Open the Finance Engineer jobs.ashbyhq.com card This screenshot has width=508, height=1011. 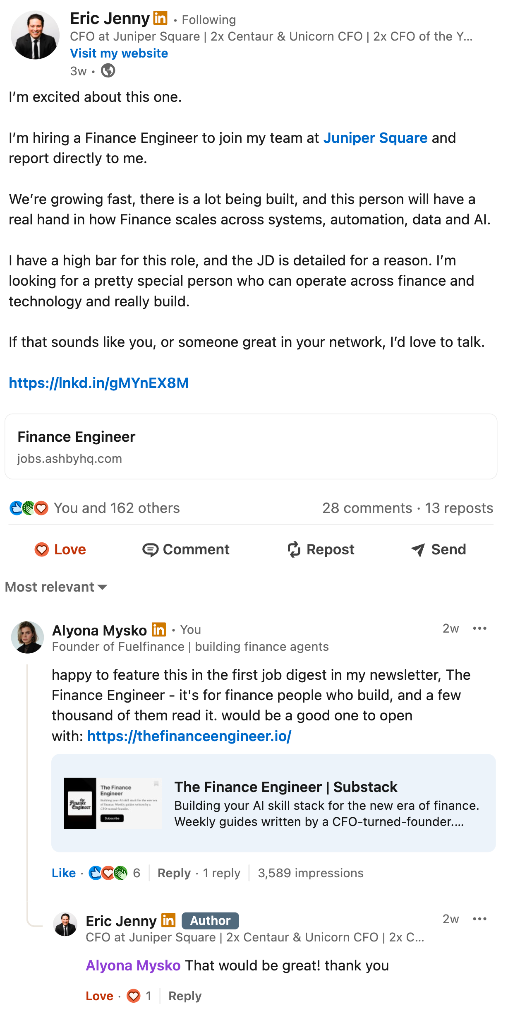point(251,447)
